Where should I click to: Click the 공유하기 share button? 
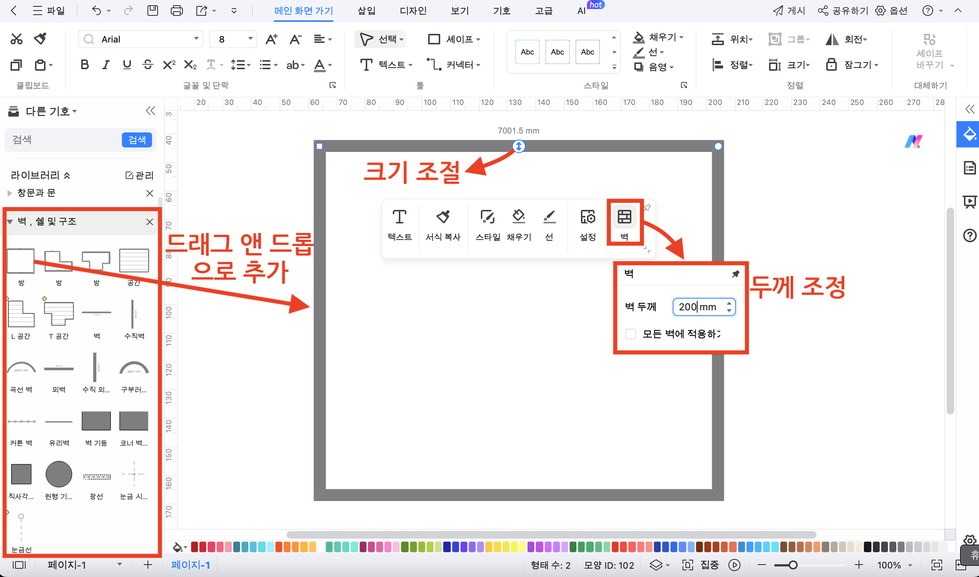(843, 11)
